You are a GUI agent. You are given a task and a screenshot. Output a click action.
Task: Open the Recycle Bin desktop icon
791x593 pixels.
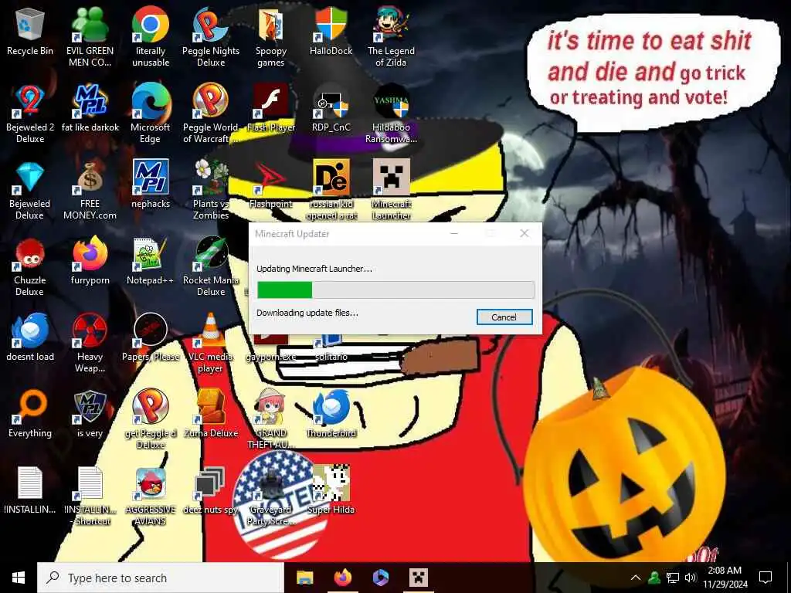(30, 32)
